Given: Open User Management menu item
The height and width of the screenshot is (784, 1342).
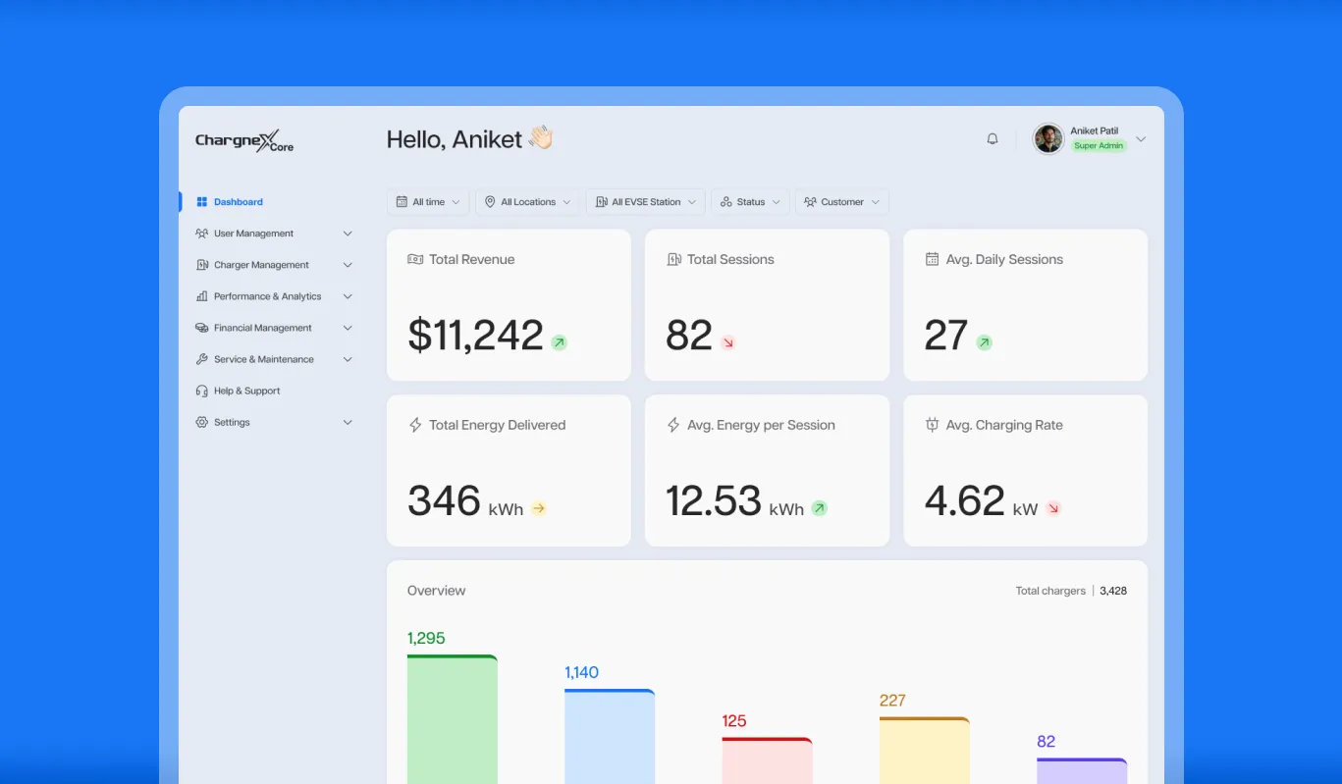Looking at the screenshot, I should (253, 234).
